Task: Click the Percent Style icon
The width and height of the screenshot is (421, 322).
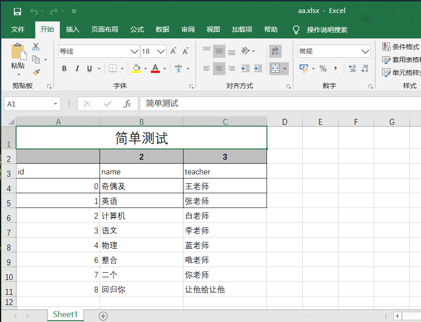Action: click(x=323, y=68)
